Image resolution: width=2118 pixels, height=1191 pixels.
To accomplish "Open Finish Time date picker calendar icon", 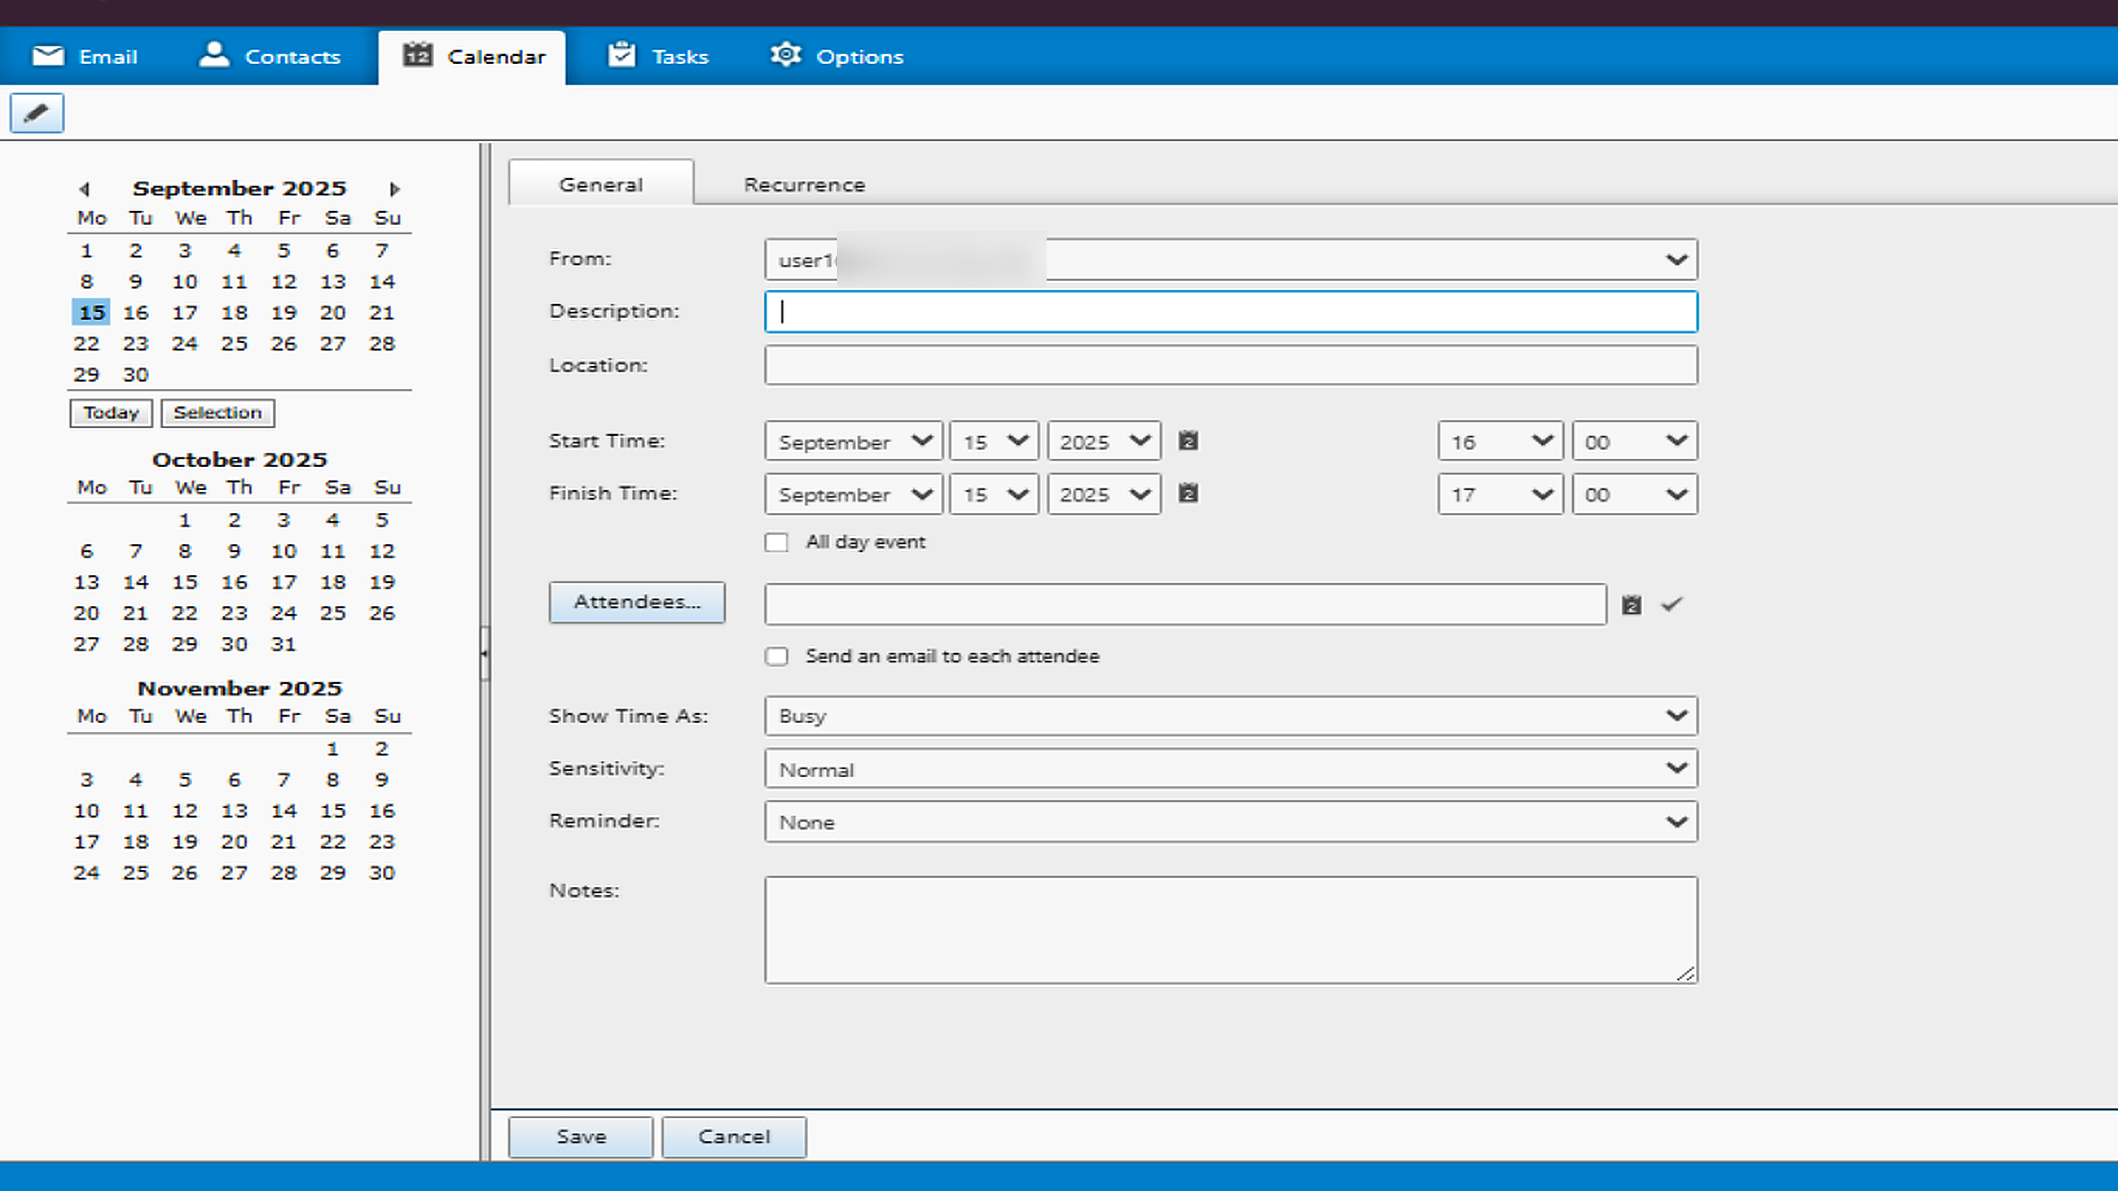I will coord(1188,494).
